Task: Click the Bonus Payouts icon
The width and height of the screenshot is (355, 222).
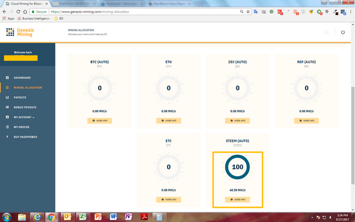Action: pos(7,107)
